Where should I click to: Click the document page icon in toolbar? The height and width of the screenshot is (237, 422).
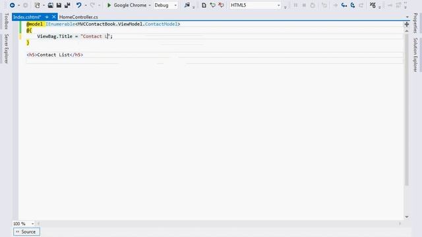(x=204, y=5)
